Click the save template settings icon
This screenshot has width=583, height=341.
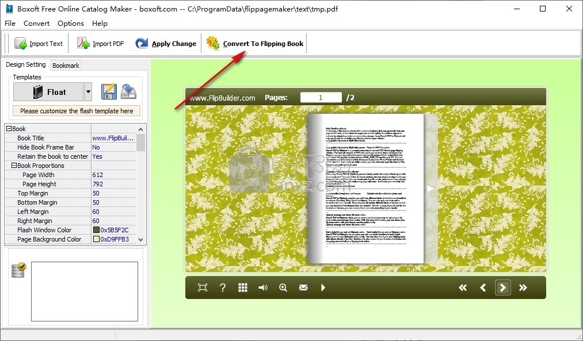click(109, 92)
